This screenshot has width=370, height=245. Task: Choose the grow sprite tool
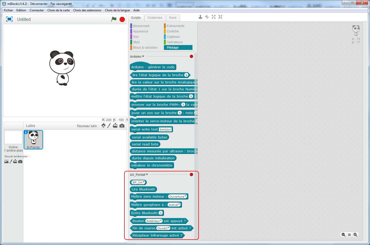click(x=214, y=17)
